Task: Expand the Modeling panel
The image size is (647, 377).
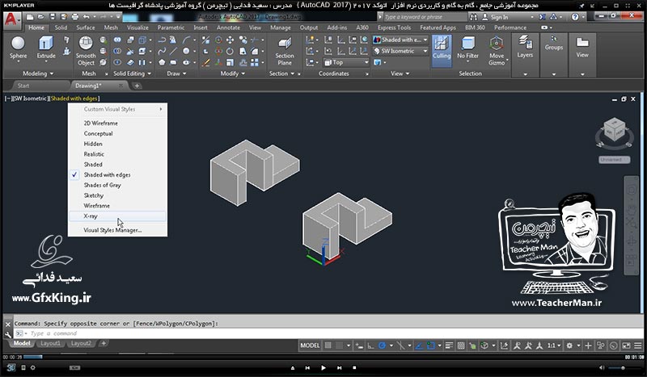Action: tap(38, 73)
